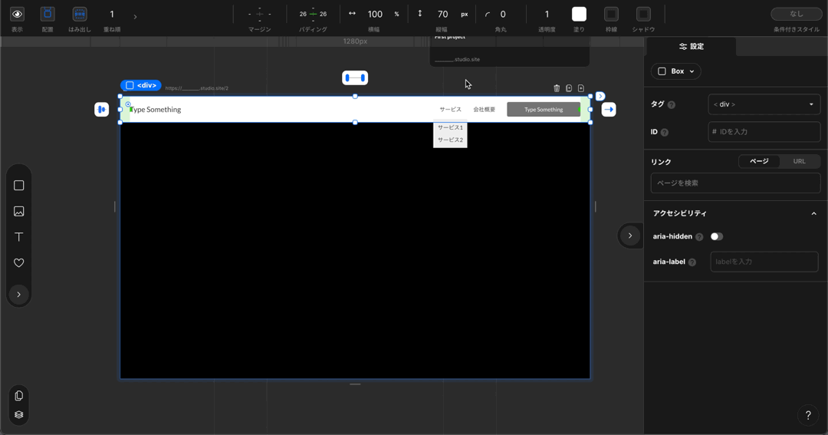Click the サービス nav item in canvas
The width and height of the screenshot is (828, 435).
[x=451, y=110]
